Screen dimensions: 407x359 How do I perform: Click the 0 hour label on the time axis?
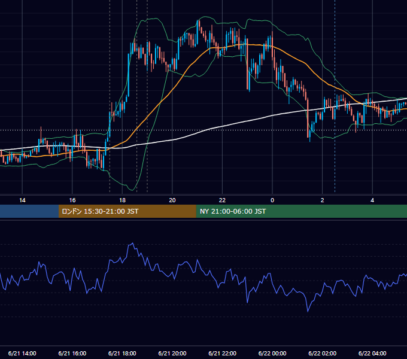click(x=272, y=200)
